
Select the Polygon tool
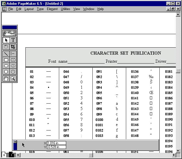click(6, 72)
